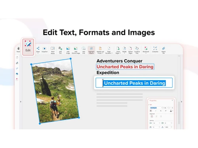Click the Attach File paperclip tool
Viewport: 198px width, 148px height.
click(164, 50)
